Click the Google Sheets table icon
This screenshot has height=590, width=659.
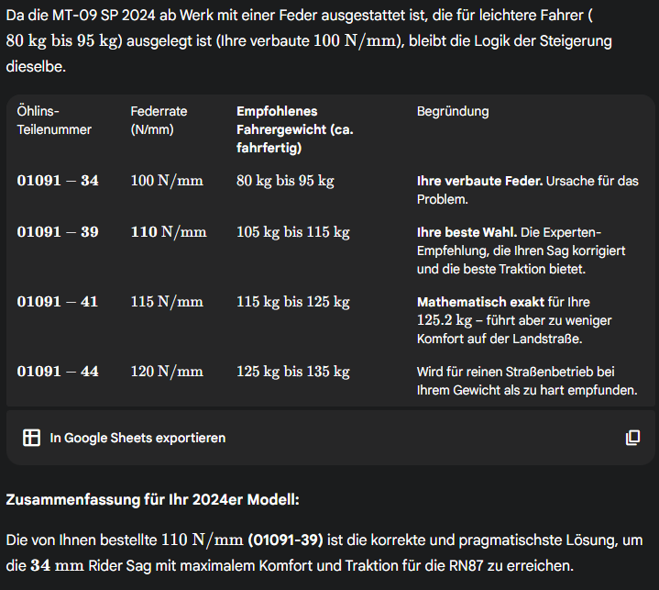click(x=31, y=438)
